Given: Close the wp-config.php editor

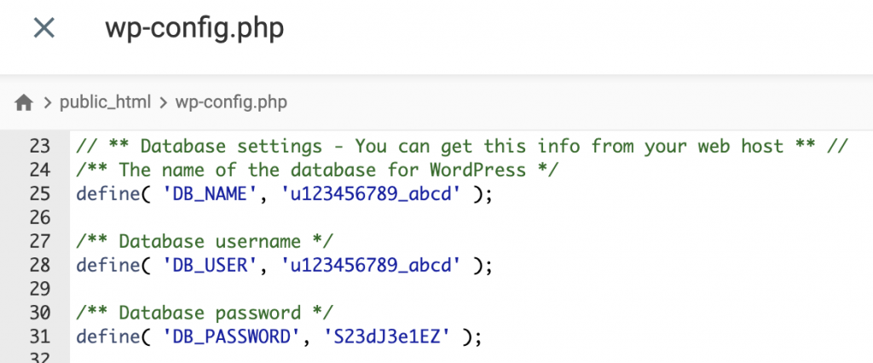Looking at the screenshot, I should tap(43, 28).
